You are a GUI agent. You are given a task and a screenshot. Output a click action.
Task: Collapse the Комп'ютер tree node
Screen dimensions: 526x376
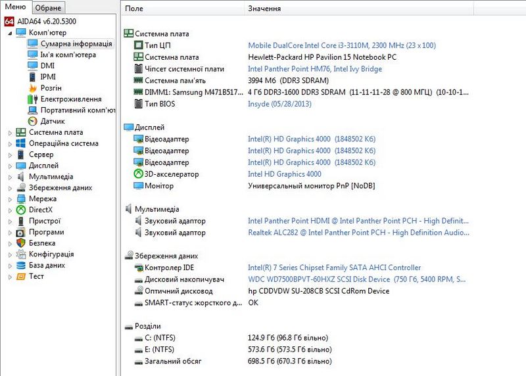[9, 33]
